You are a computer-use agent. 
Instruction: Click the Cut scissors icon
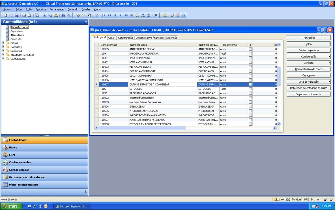tap(44, 15)
